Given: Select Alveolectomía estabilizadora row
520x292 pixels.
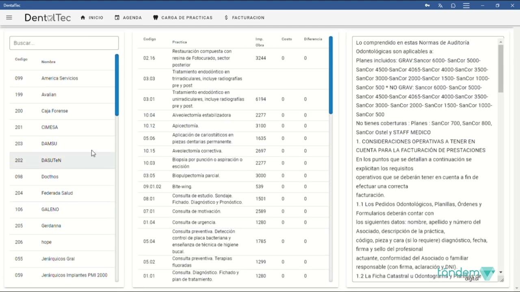Looking at the screenshot, I should click(233, 115).
